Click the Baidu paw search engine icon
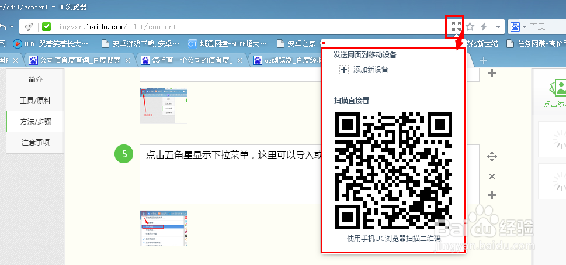The image size is (566, 265). (x=515, y=26)
